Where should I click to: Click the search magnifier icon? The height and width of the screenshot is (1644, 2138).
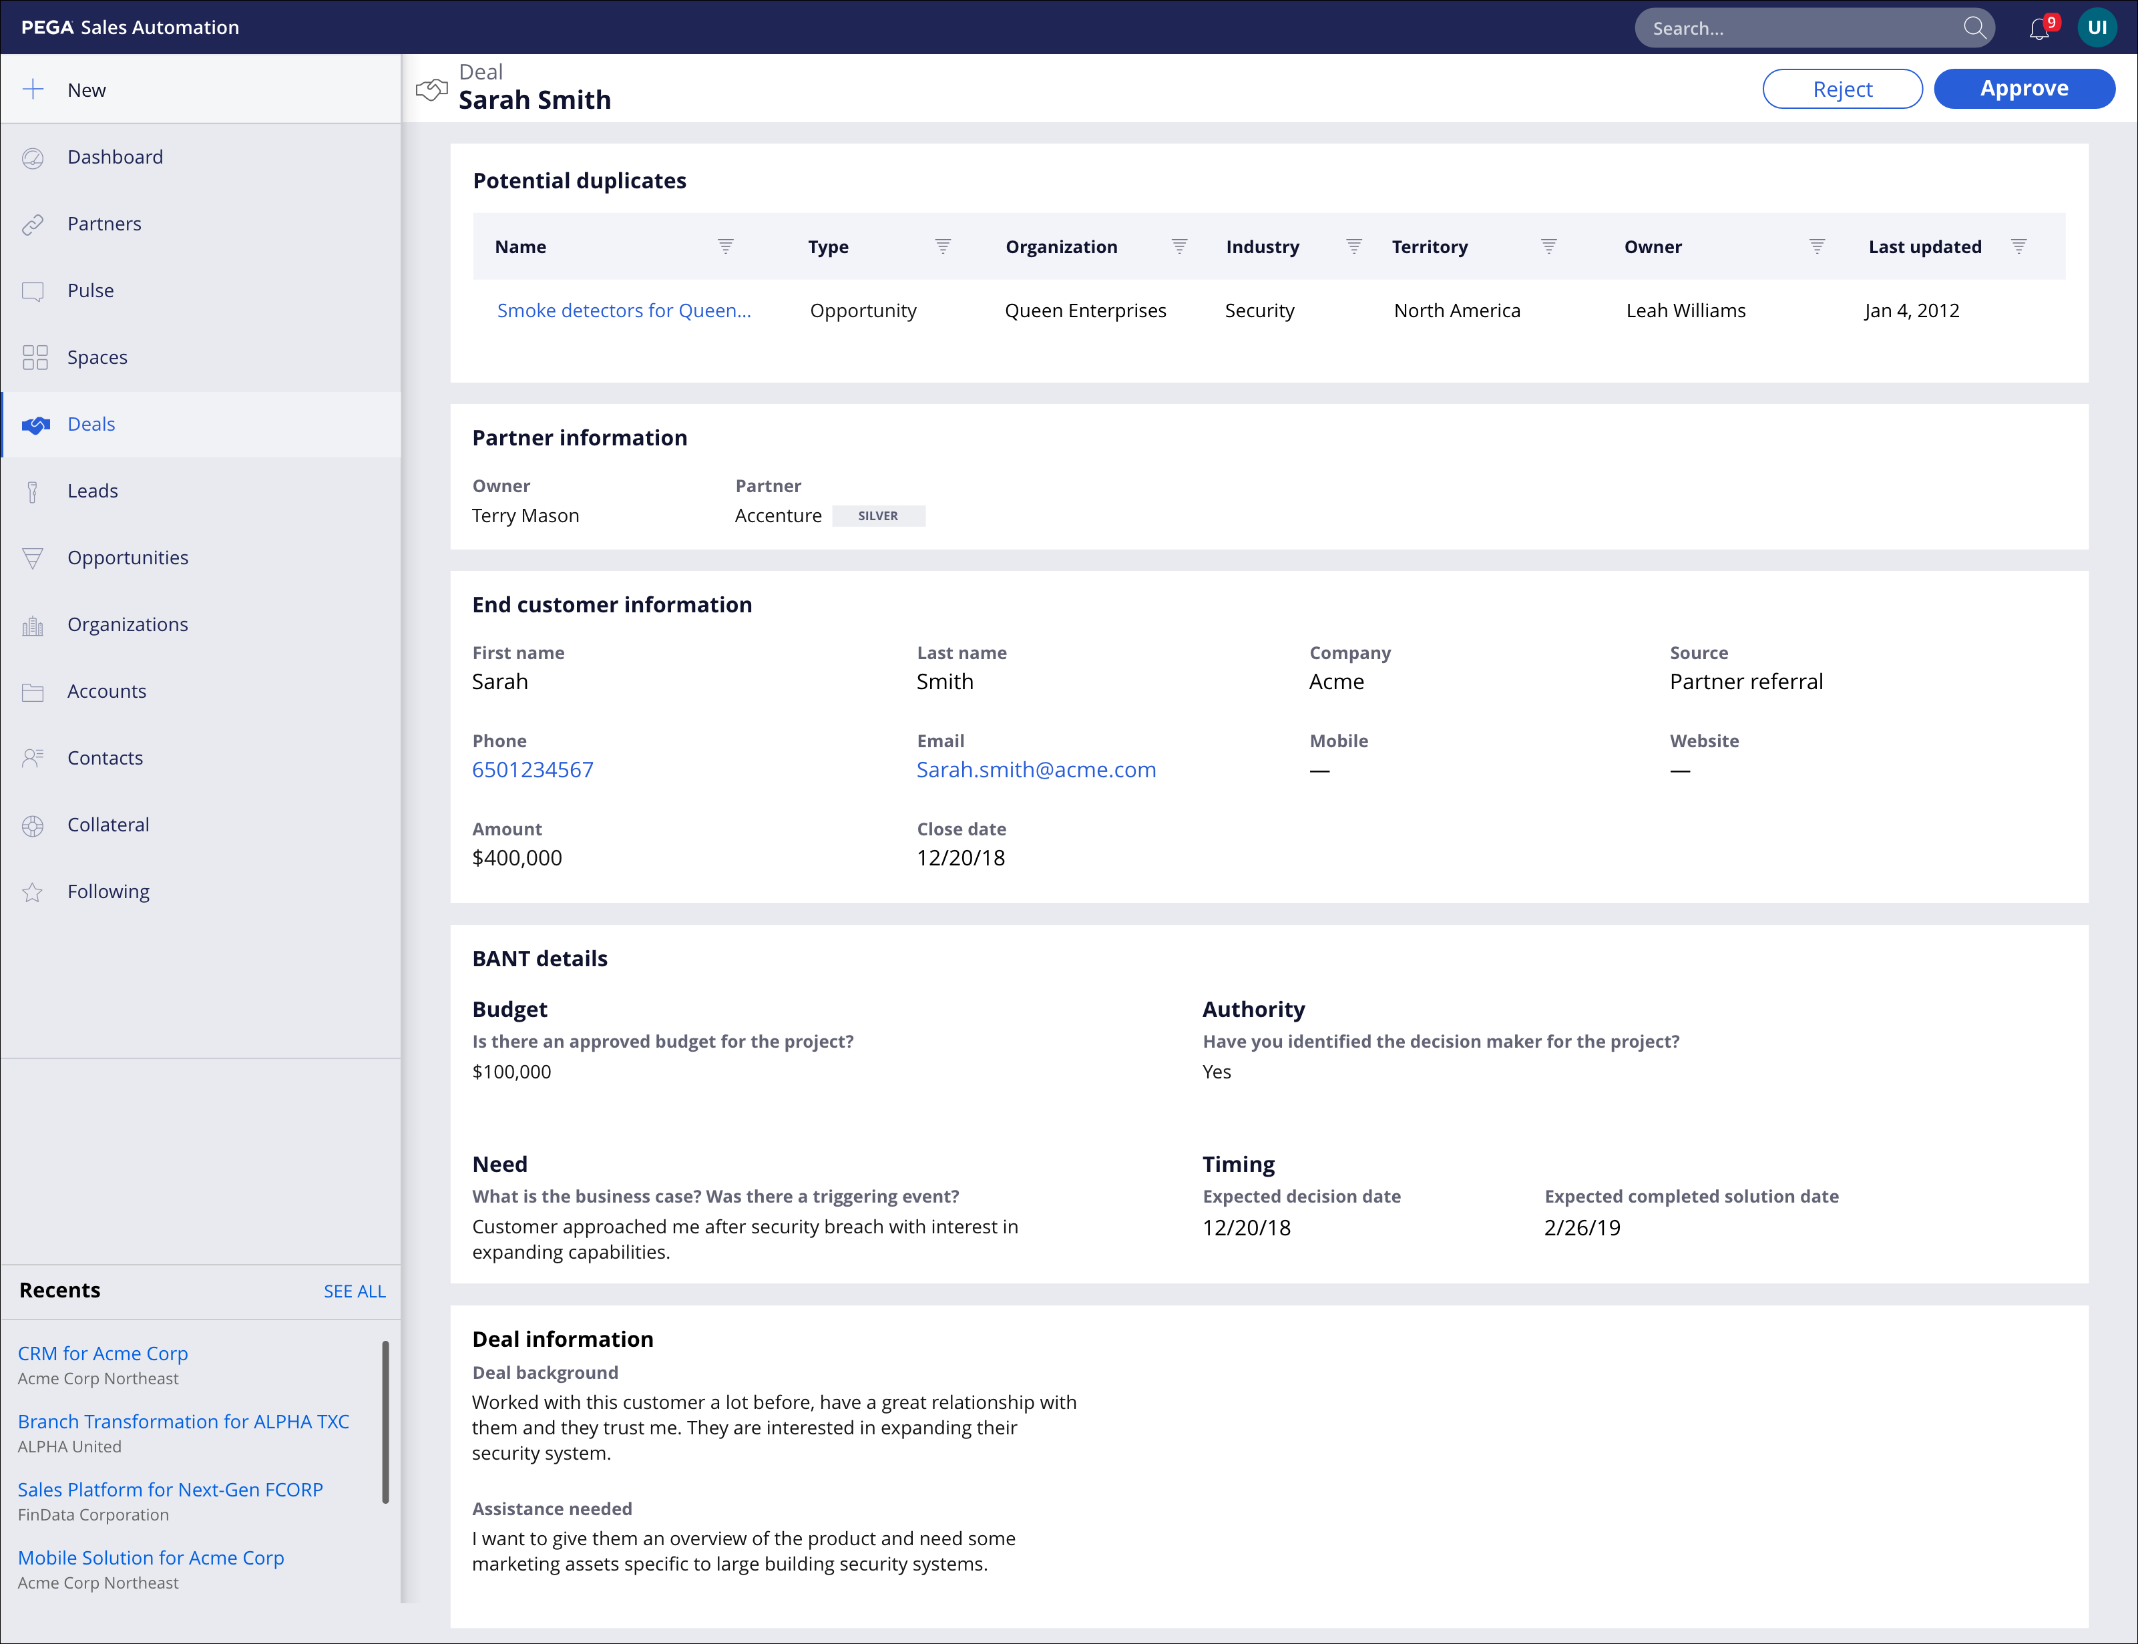(x=1974, y=28)
